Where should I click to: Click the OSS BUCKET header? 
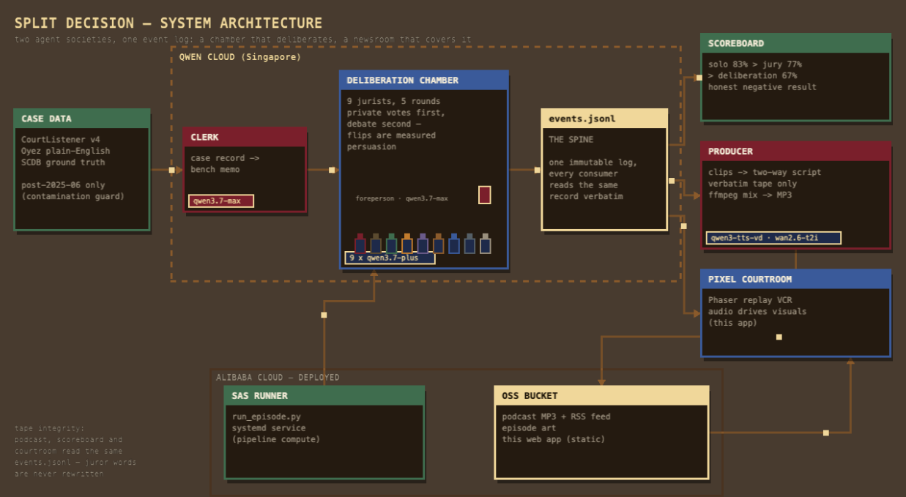602,395
